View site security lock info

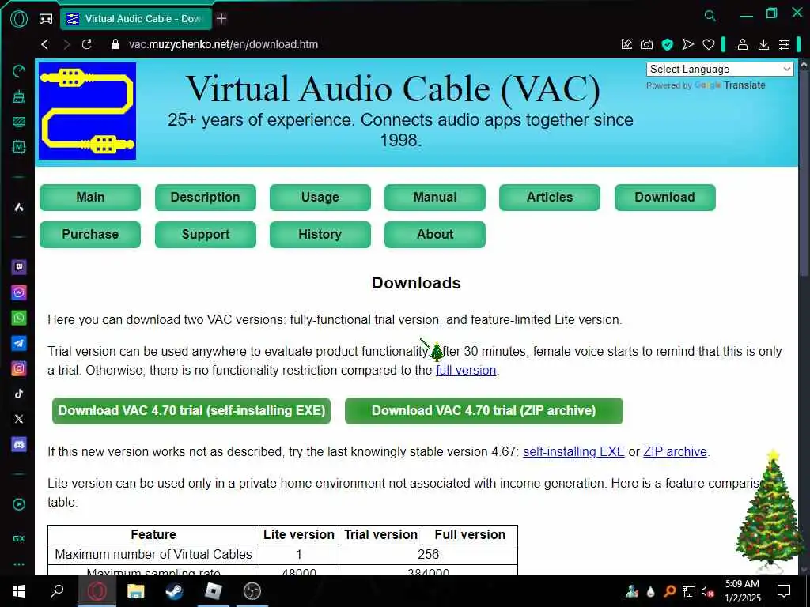115,44
